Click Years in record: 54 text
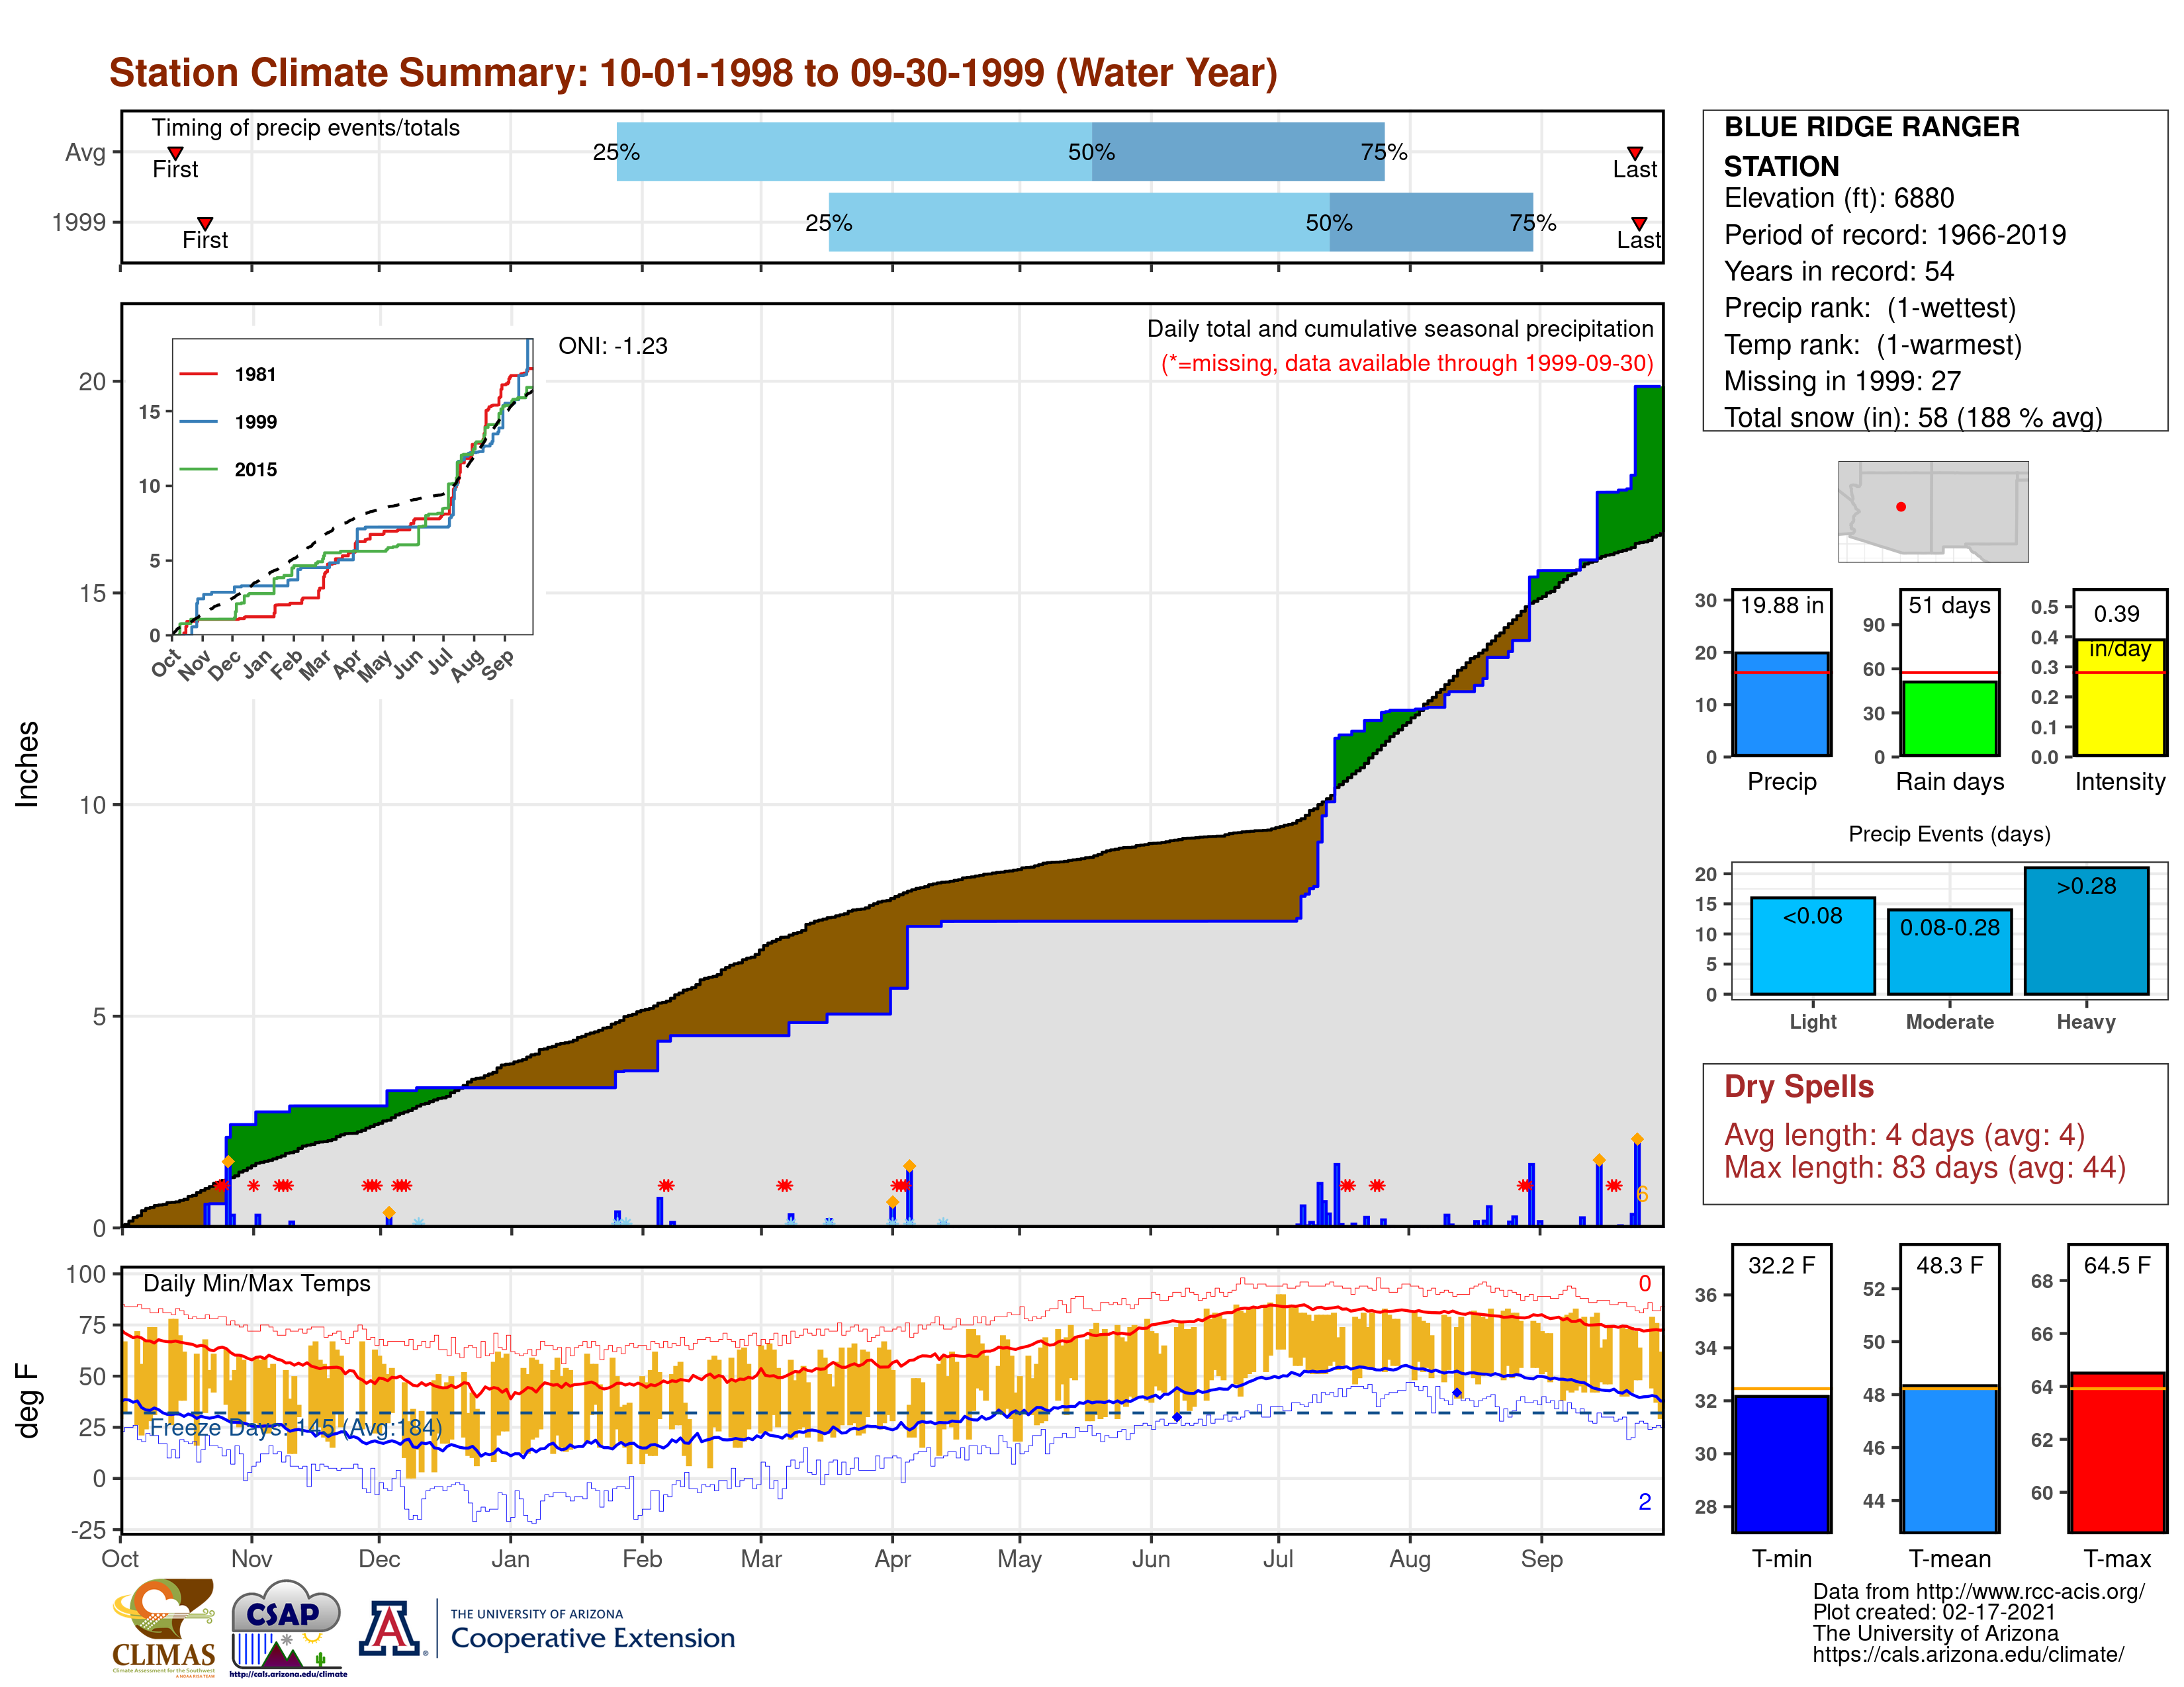The image size is (2184, 1687). 1839,271
